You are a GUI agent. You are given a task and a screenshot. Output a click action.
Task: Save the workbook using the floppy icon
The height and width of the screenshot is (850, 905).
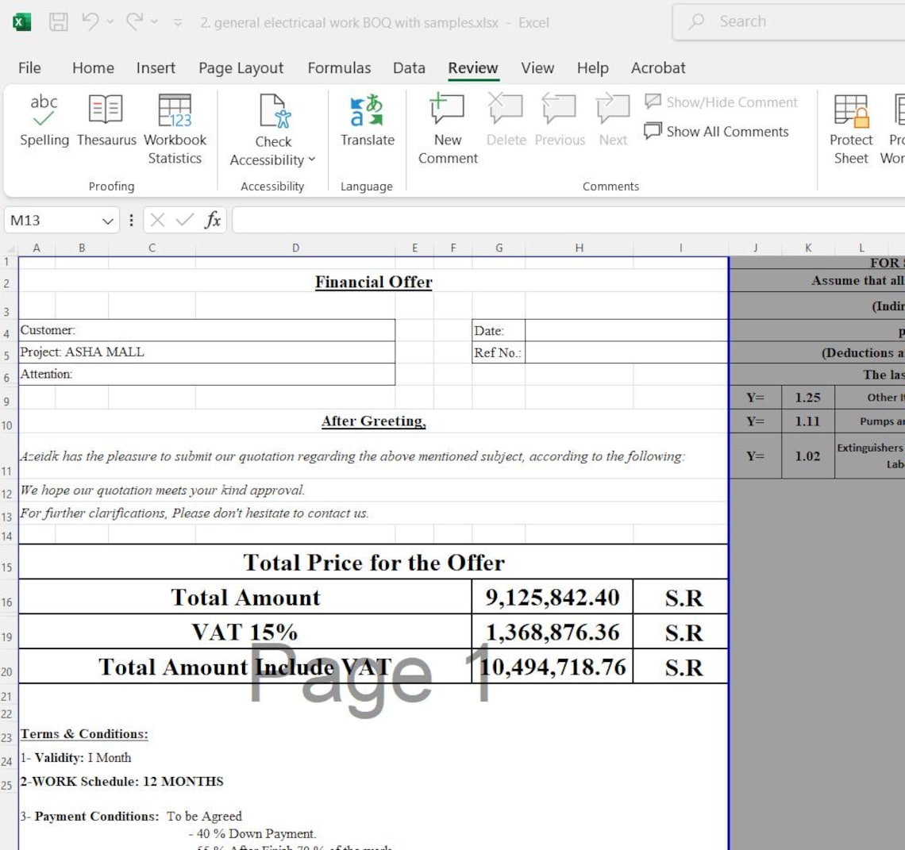58,22
